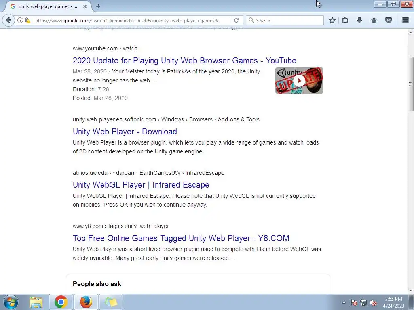414x310 pixels.
Task: Click the muted volume tray icon
Action: point(373,302)
